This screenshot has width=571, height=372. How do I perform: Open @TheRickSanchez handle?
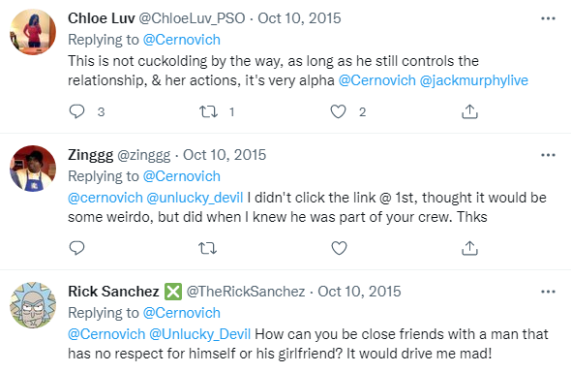246,292
